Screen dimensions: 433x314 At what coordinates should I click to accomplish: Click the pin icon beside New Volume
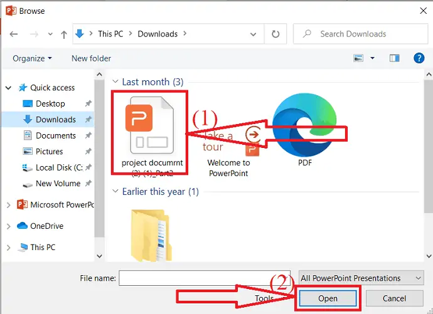[88, 184]
